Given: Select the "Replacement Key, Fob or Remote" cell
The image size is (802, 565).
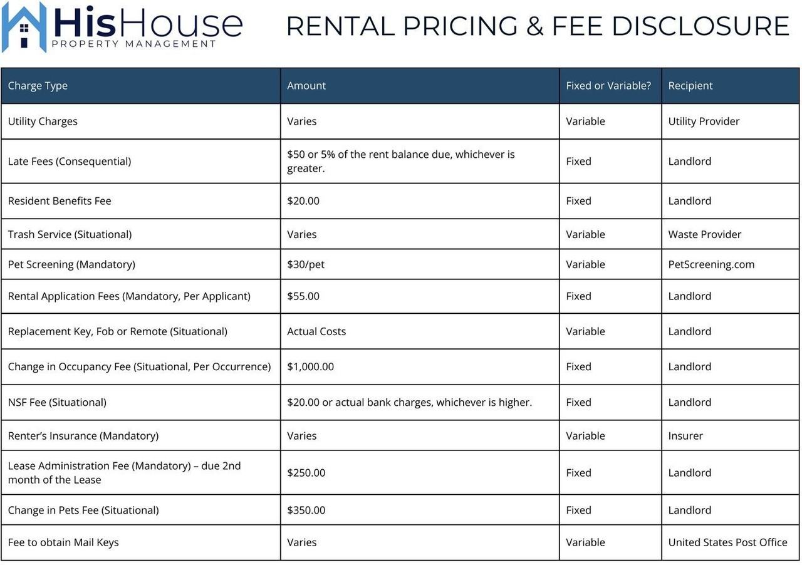Looking at the screenshot, I should [117, 331].
